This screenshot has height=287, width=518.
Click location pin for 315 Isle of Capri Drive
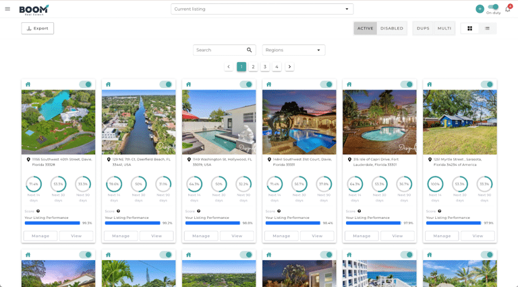pos(349,160)
